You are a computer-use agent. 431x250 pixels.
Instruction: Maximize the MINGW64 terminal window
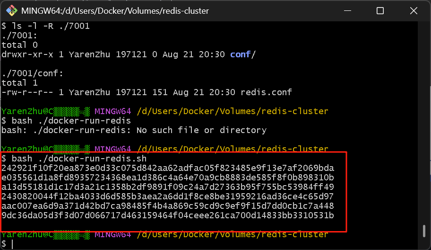[380, 10]
